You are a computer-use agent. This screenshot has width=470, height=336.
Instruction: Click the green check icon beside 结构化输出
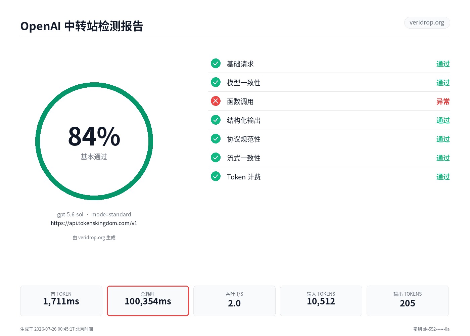[x=216, y=120]
